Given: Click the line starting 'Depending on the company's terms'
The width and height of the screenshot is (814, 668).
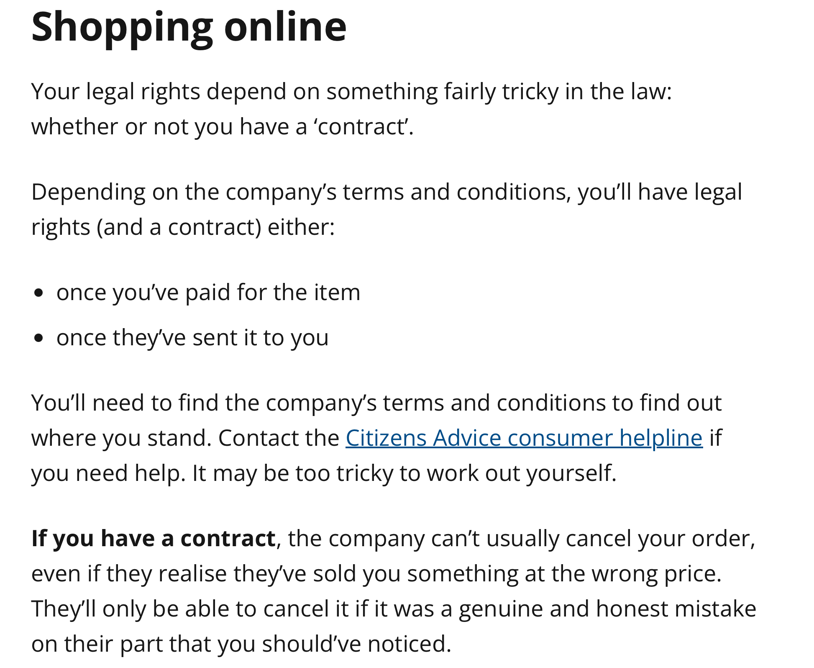Looking at the screenshot, I should pos(387,192).
